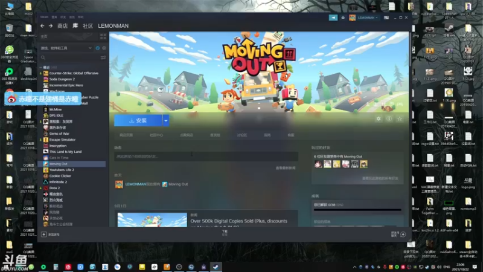Select This Land Is My Land
This screenshot has width=483, height=272.
tap(65, 152)
